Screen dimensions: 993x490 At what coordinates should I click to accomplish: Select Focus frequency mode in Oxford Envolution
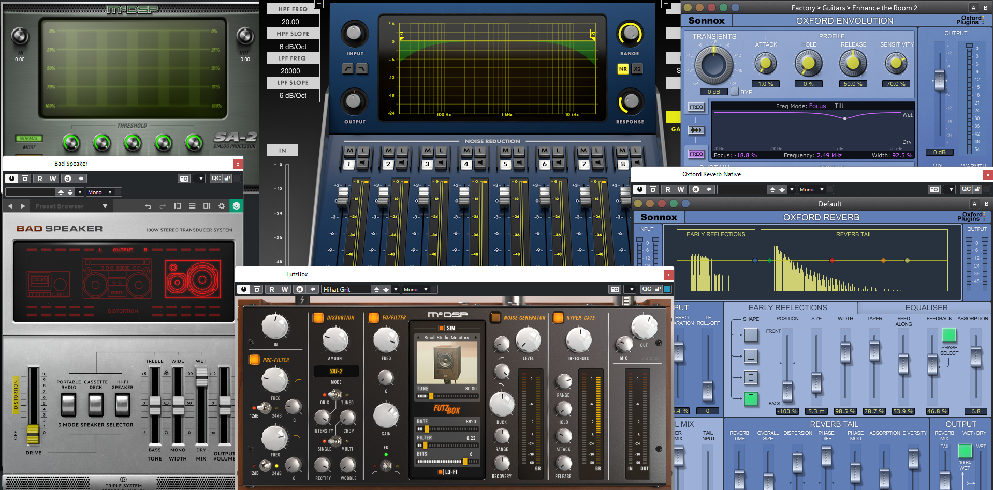[x=817, y=106]
